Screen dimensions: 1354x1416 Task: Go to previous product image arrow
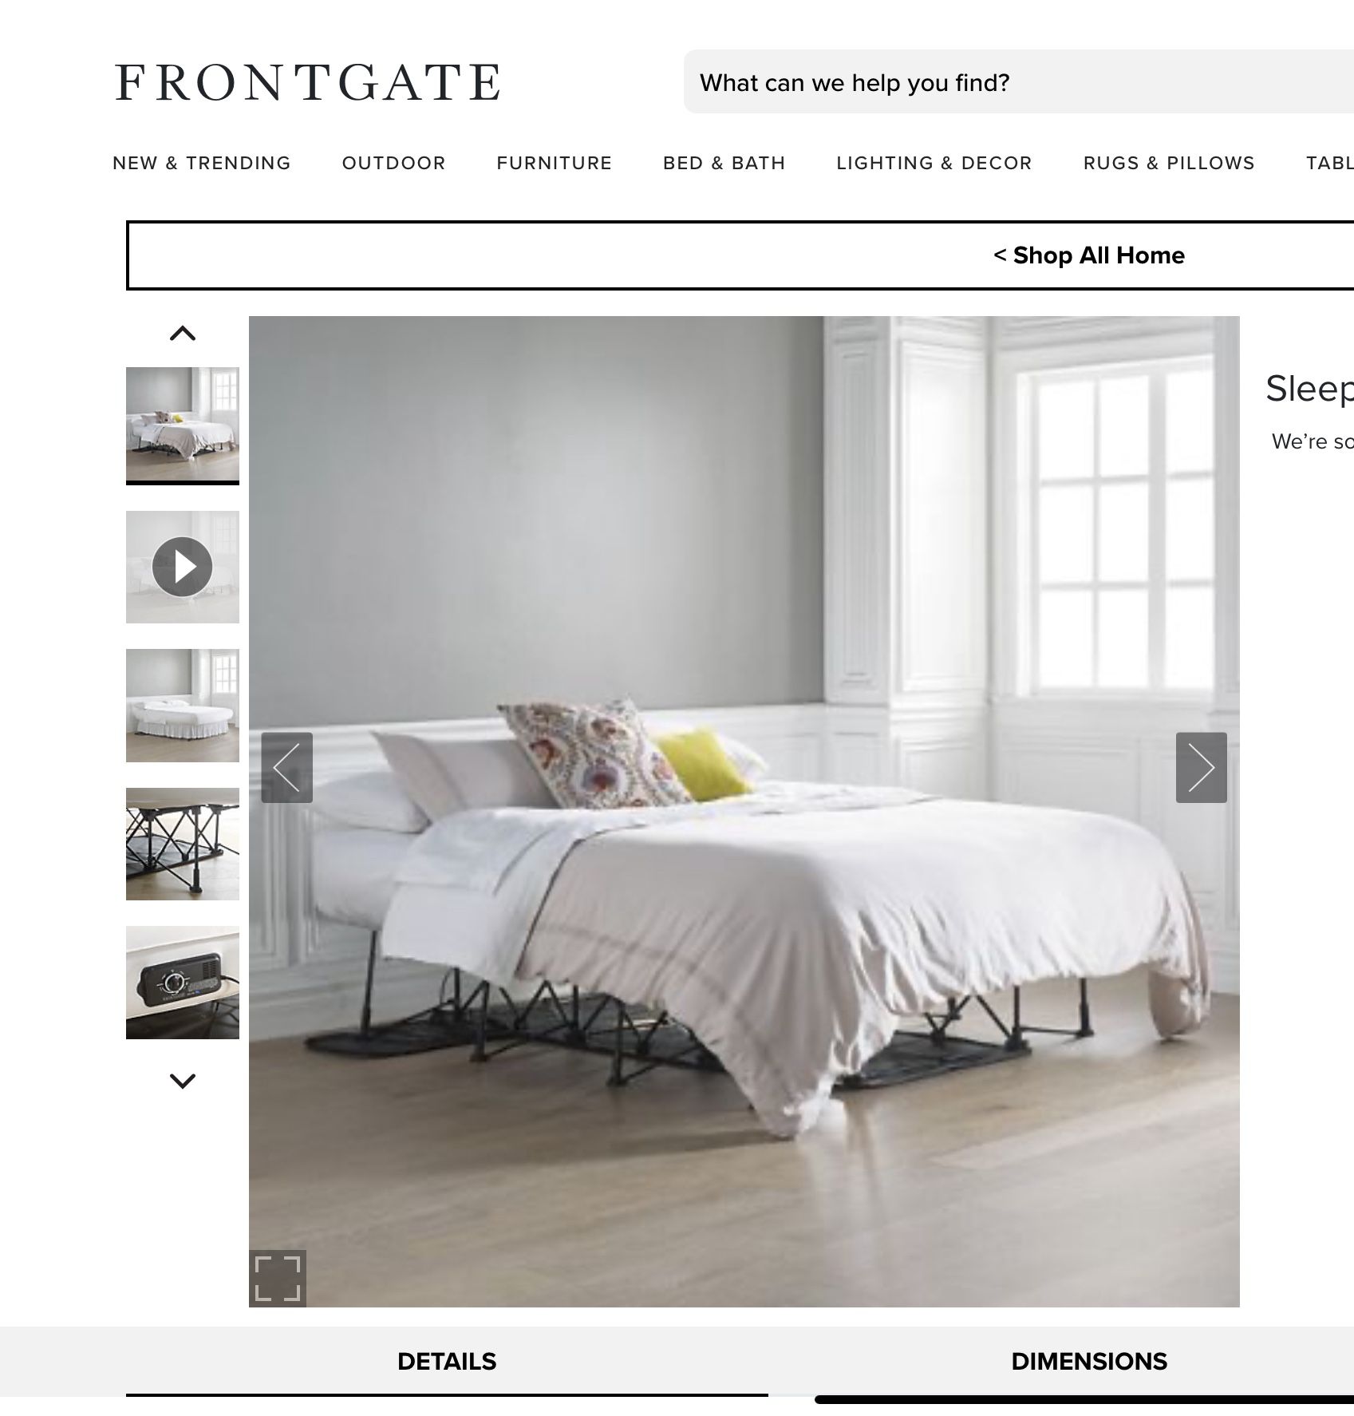tap(286, 767)
